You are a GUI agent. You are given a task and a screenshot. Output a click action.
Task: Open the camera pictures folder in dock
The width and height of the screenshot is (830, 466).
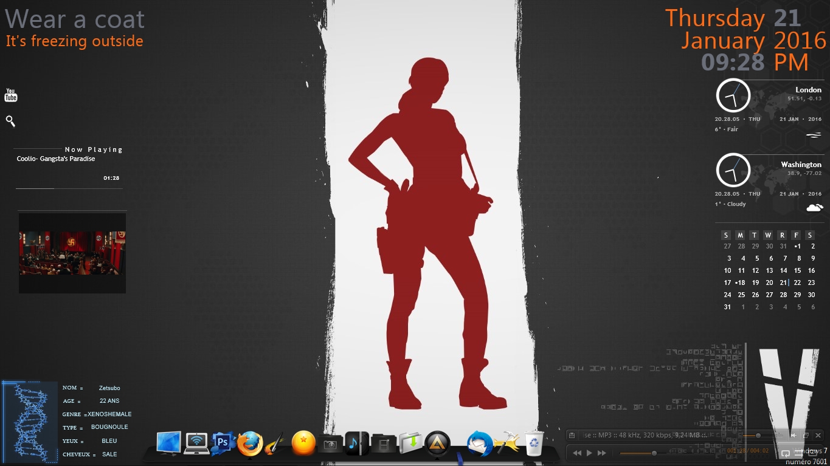click(x=330, y=444)
